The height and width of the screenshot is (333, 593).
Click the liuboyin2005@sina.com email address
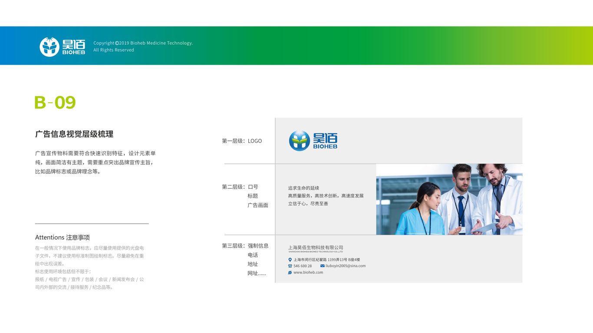[x=346, y=266]
